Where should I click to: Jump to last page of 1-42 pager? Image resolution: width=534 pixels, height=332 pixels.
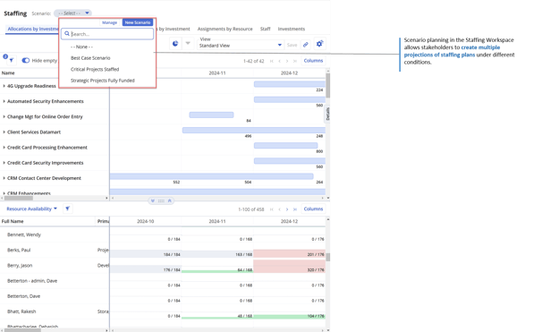tap(295, 61)
